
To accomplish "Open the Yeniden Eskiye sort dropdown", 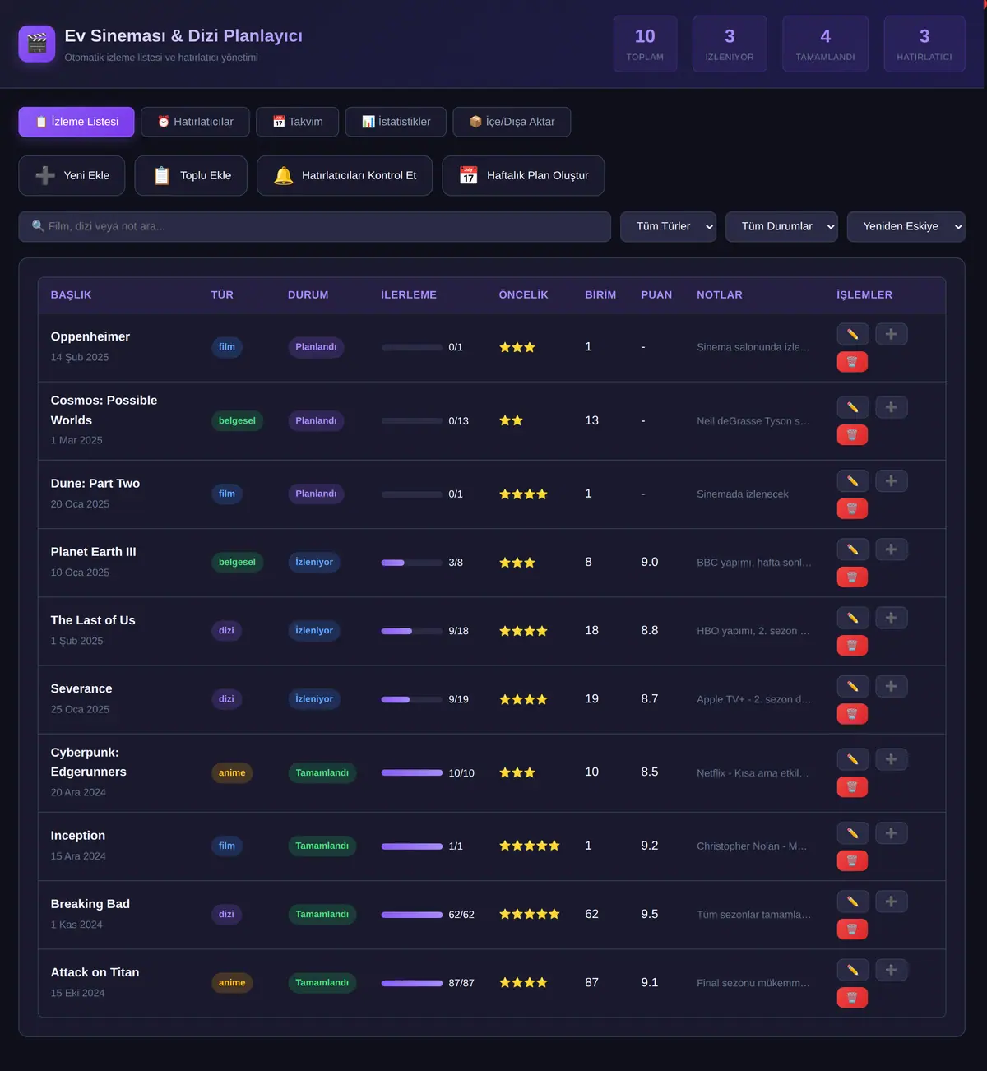I will click(x=906, y=227).
